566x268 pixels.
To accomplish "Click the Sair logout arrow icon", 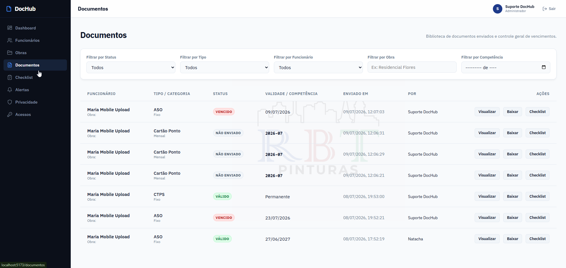I will tap(545, 9).
